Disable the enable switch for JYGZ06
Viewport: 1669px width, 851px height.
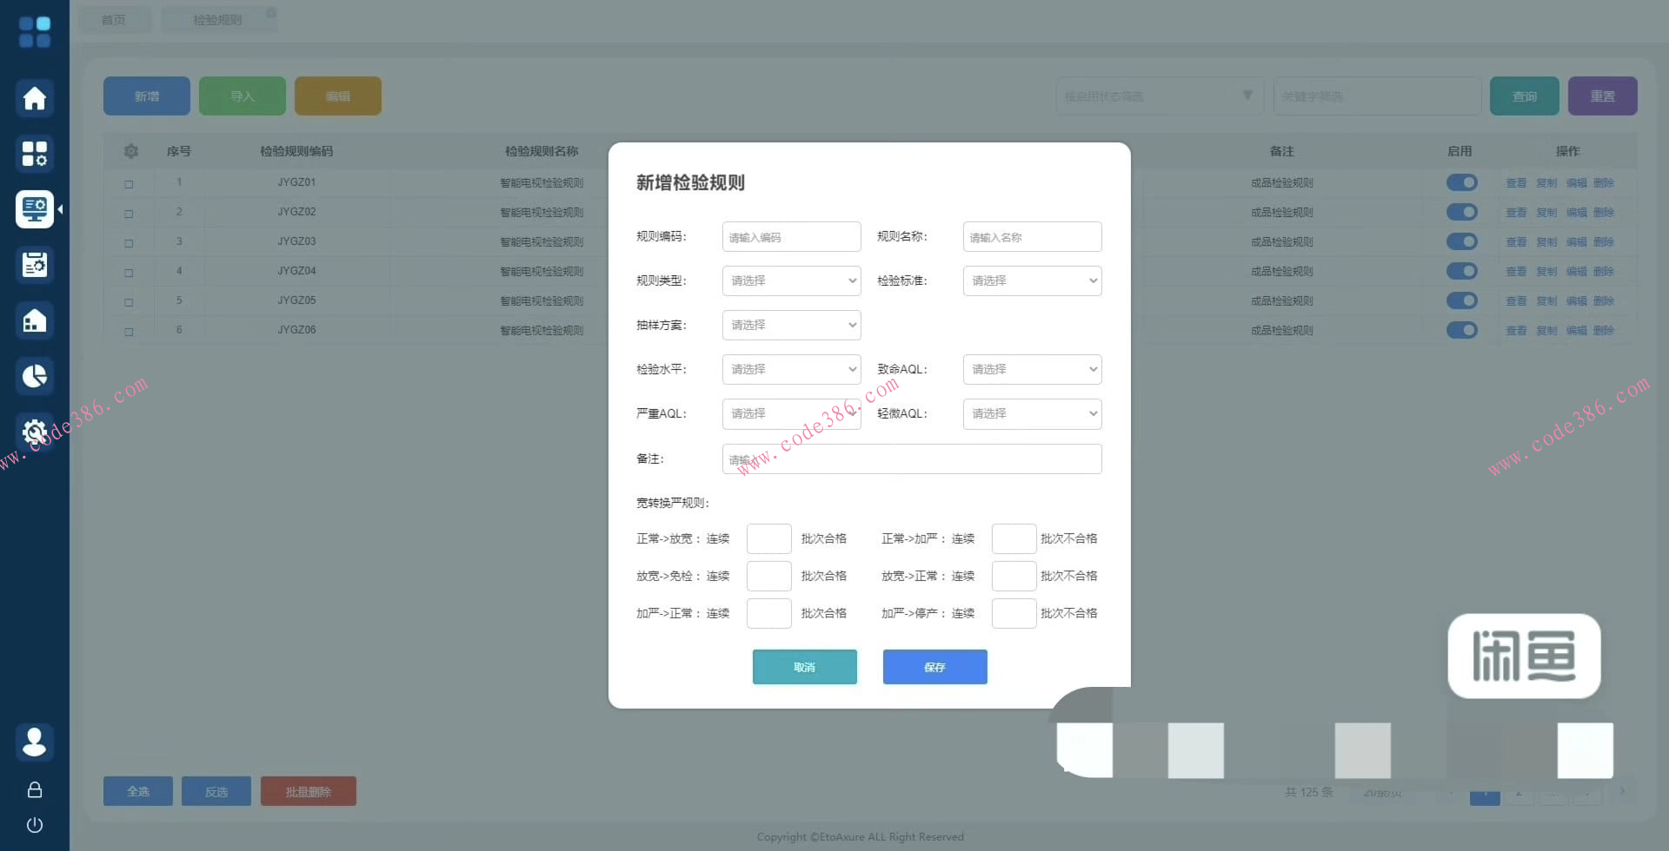1461,330
